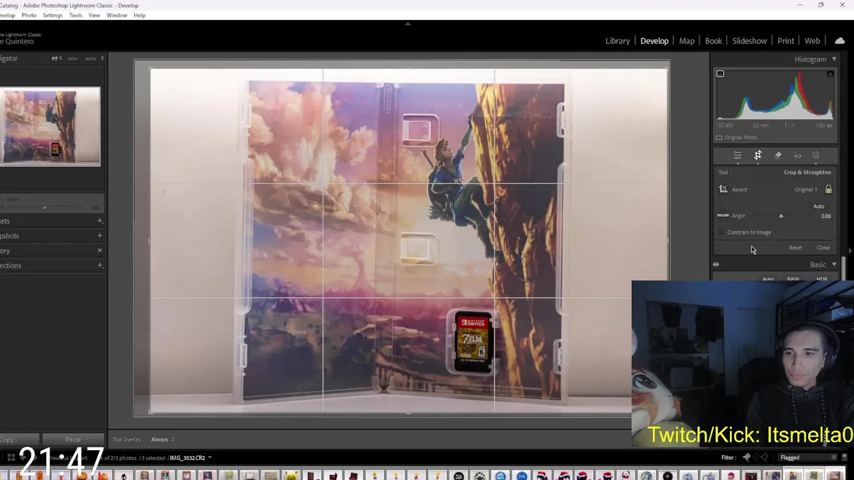Click the Paste settings button
Image resolution: width=854 pixels, height=480 pixels.
click(x=73, y=439)
